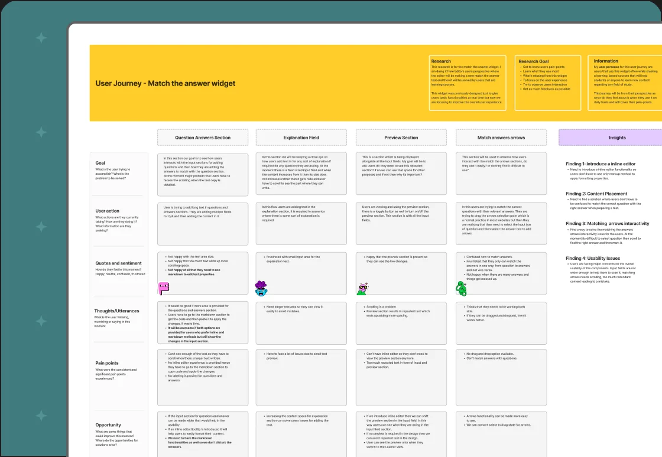662x457 pixels.
Task: Select card 'If the input section for questions'
Action: coord(203,434)
